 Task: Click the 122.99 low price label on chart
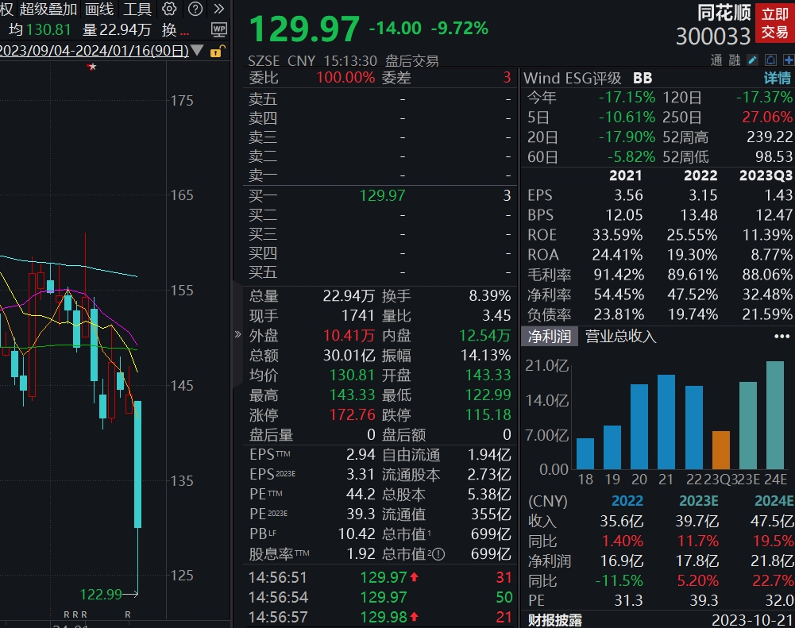101,594
